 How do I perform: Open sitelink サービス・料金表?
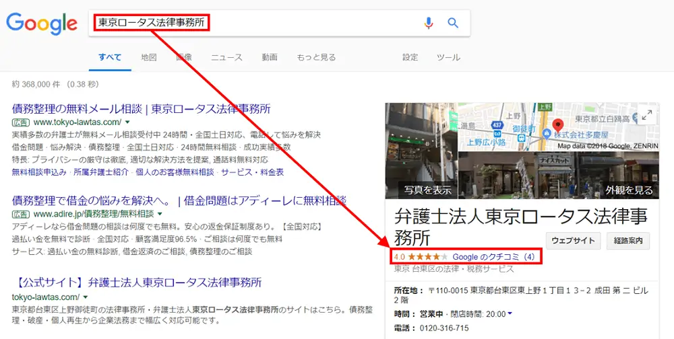coord(253,172)
